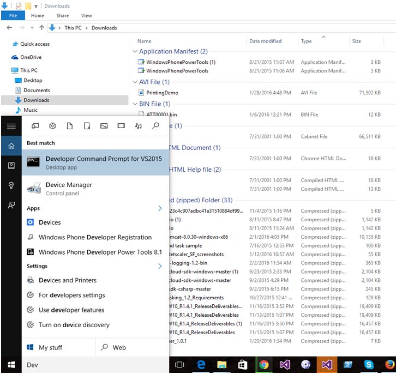Launch Developer Command Prompt for VS2015
396x374 pixels.
pos(95,162)
